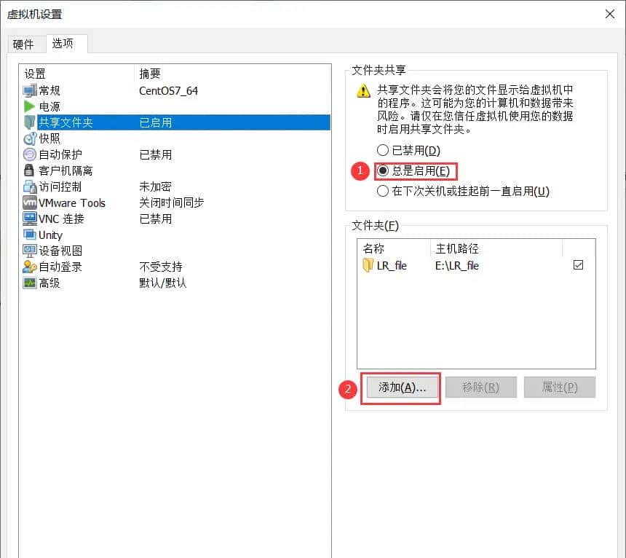Click the Guest Isolation (客户机隔离) lock icon
Image resolution: width=626 pixels, height=558 pixels.
click(x=30, y=170)
